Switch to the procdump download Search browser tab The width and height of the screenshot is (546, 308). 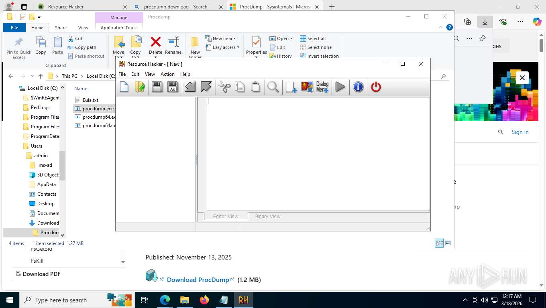tap(176, 7)
